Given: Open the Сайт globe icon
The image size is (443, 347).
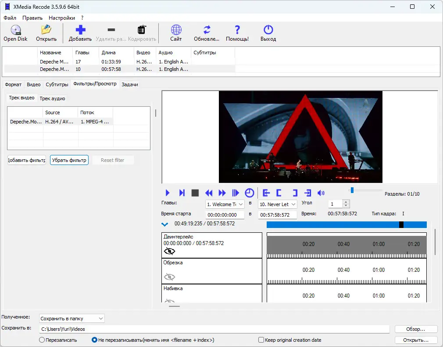Looking at the screenshot, I should pos(176,33).
